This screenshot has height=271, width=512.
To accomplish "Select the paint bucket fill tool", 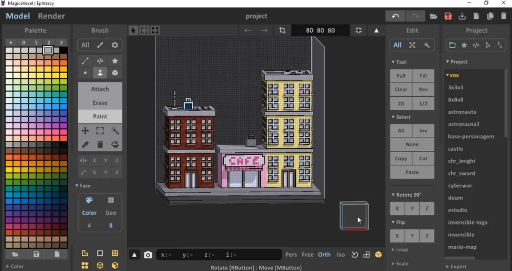I will 115,144.
